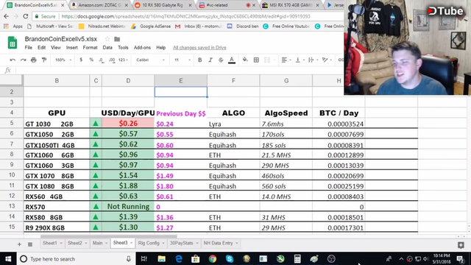Apply Italic formatting
Viewport: 471px width, 265px height.
(x=210, y=60)
